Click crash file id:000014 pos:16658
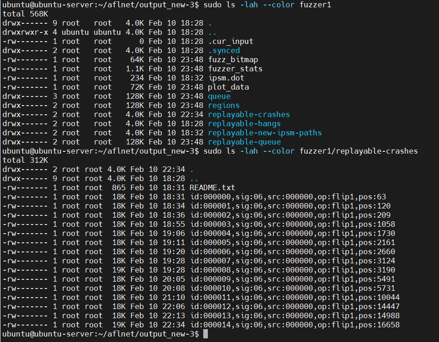Viewport: 439px width, 342px height. tap(295, 325)
